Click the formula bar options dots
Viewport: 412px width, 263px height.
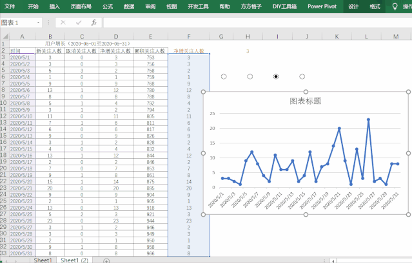48,23
